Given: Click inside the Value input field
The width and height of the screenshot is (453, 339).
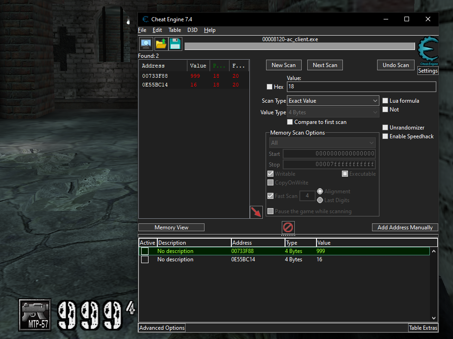Looking at the screenshot, I should (x=361, y=86).
